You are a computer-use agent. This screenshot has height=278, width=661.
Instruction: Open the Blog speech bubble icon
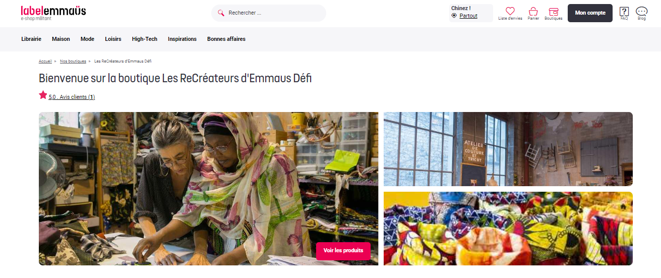coord(641,11)
